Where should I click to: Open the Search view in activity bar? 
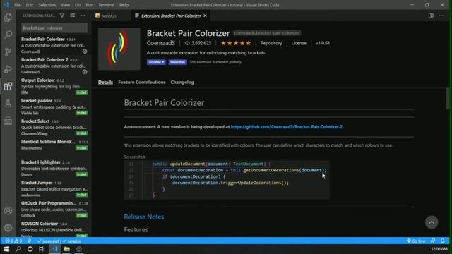point(8,35)
